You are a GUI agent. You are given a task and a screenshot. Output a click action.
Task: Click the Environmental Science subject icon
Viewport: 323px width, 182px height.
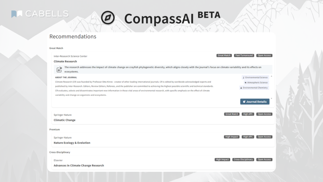244,78
